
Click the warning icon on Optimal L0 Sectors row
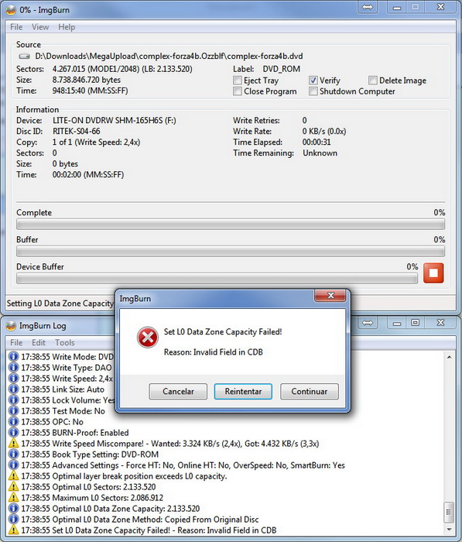tap(13, 487)
